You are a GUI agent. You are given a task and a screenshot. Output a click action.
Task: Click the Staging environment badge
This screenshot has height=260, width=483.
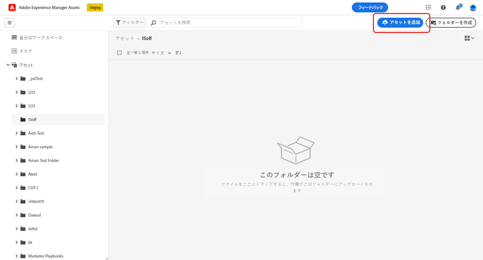(95, 7)
